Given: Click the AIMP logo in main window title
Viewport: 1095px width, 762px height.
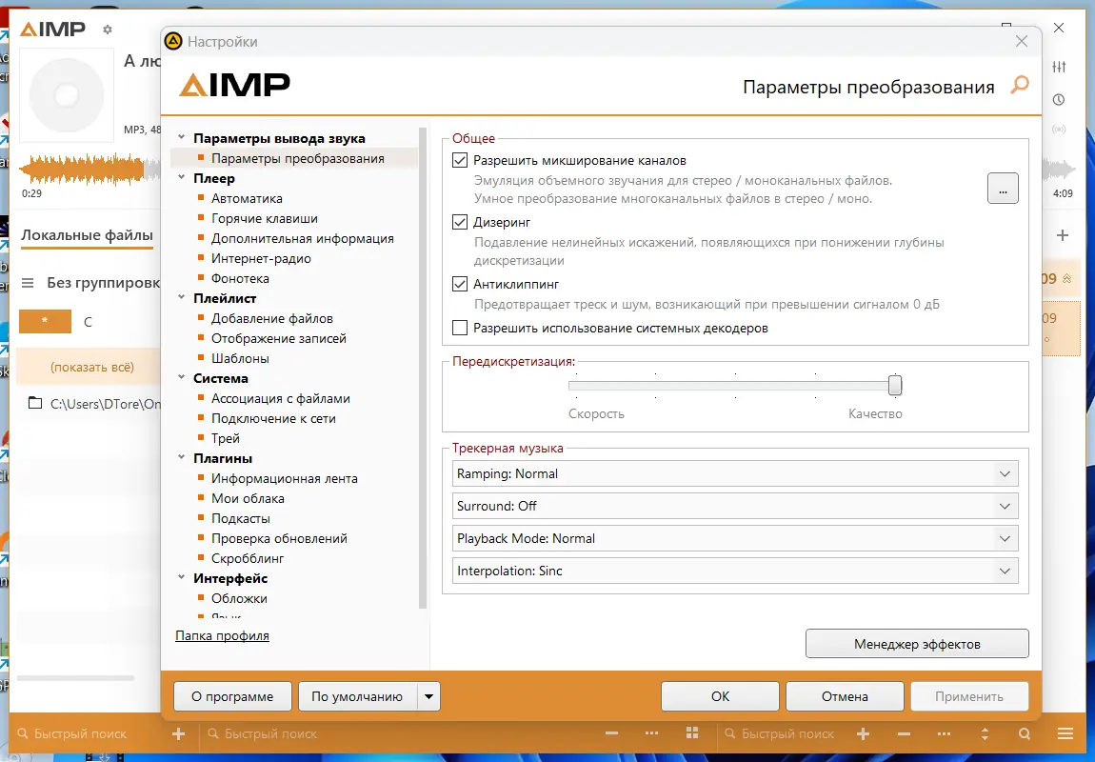Looking at the screenshot, I should (x=52, y=29).
